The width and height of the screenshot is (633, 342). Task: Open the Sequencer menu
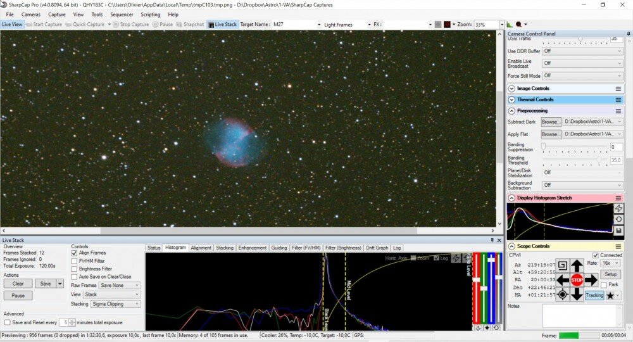(122, 15)
